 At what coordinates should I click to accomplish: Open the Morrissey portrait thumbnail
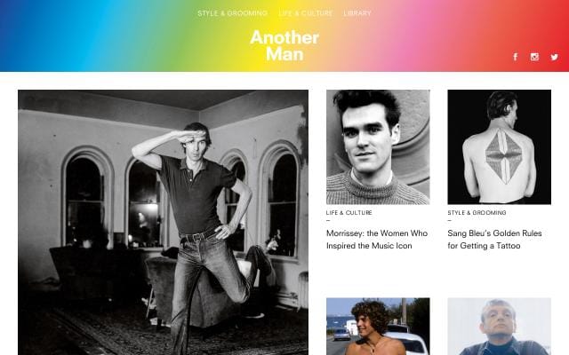point(378,147)
